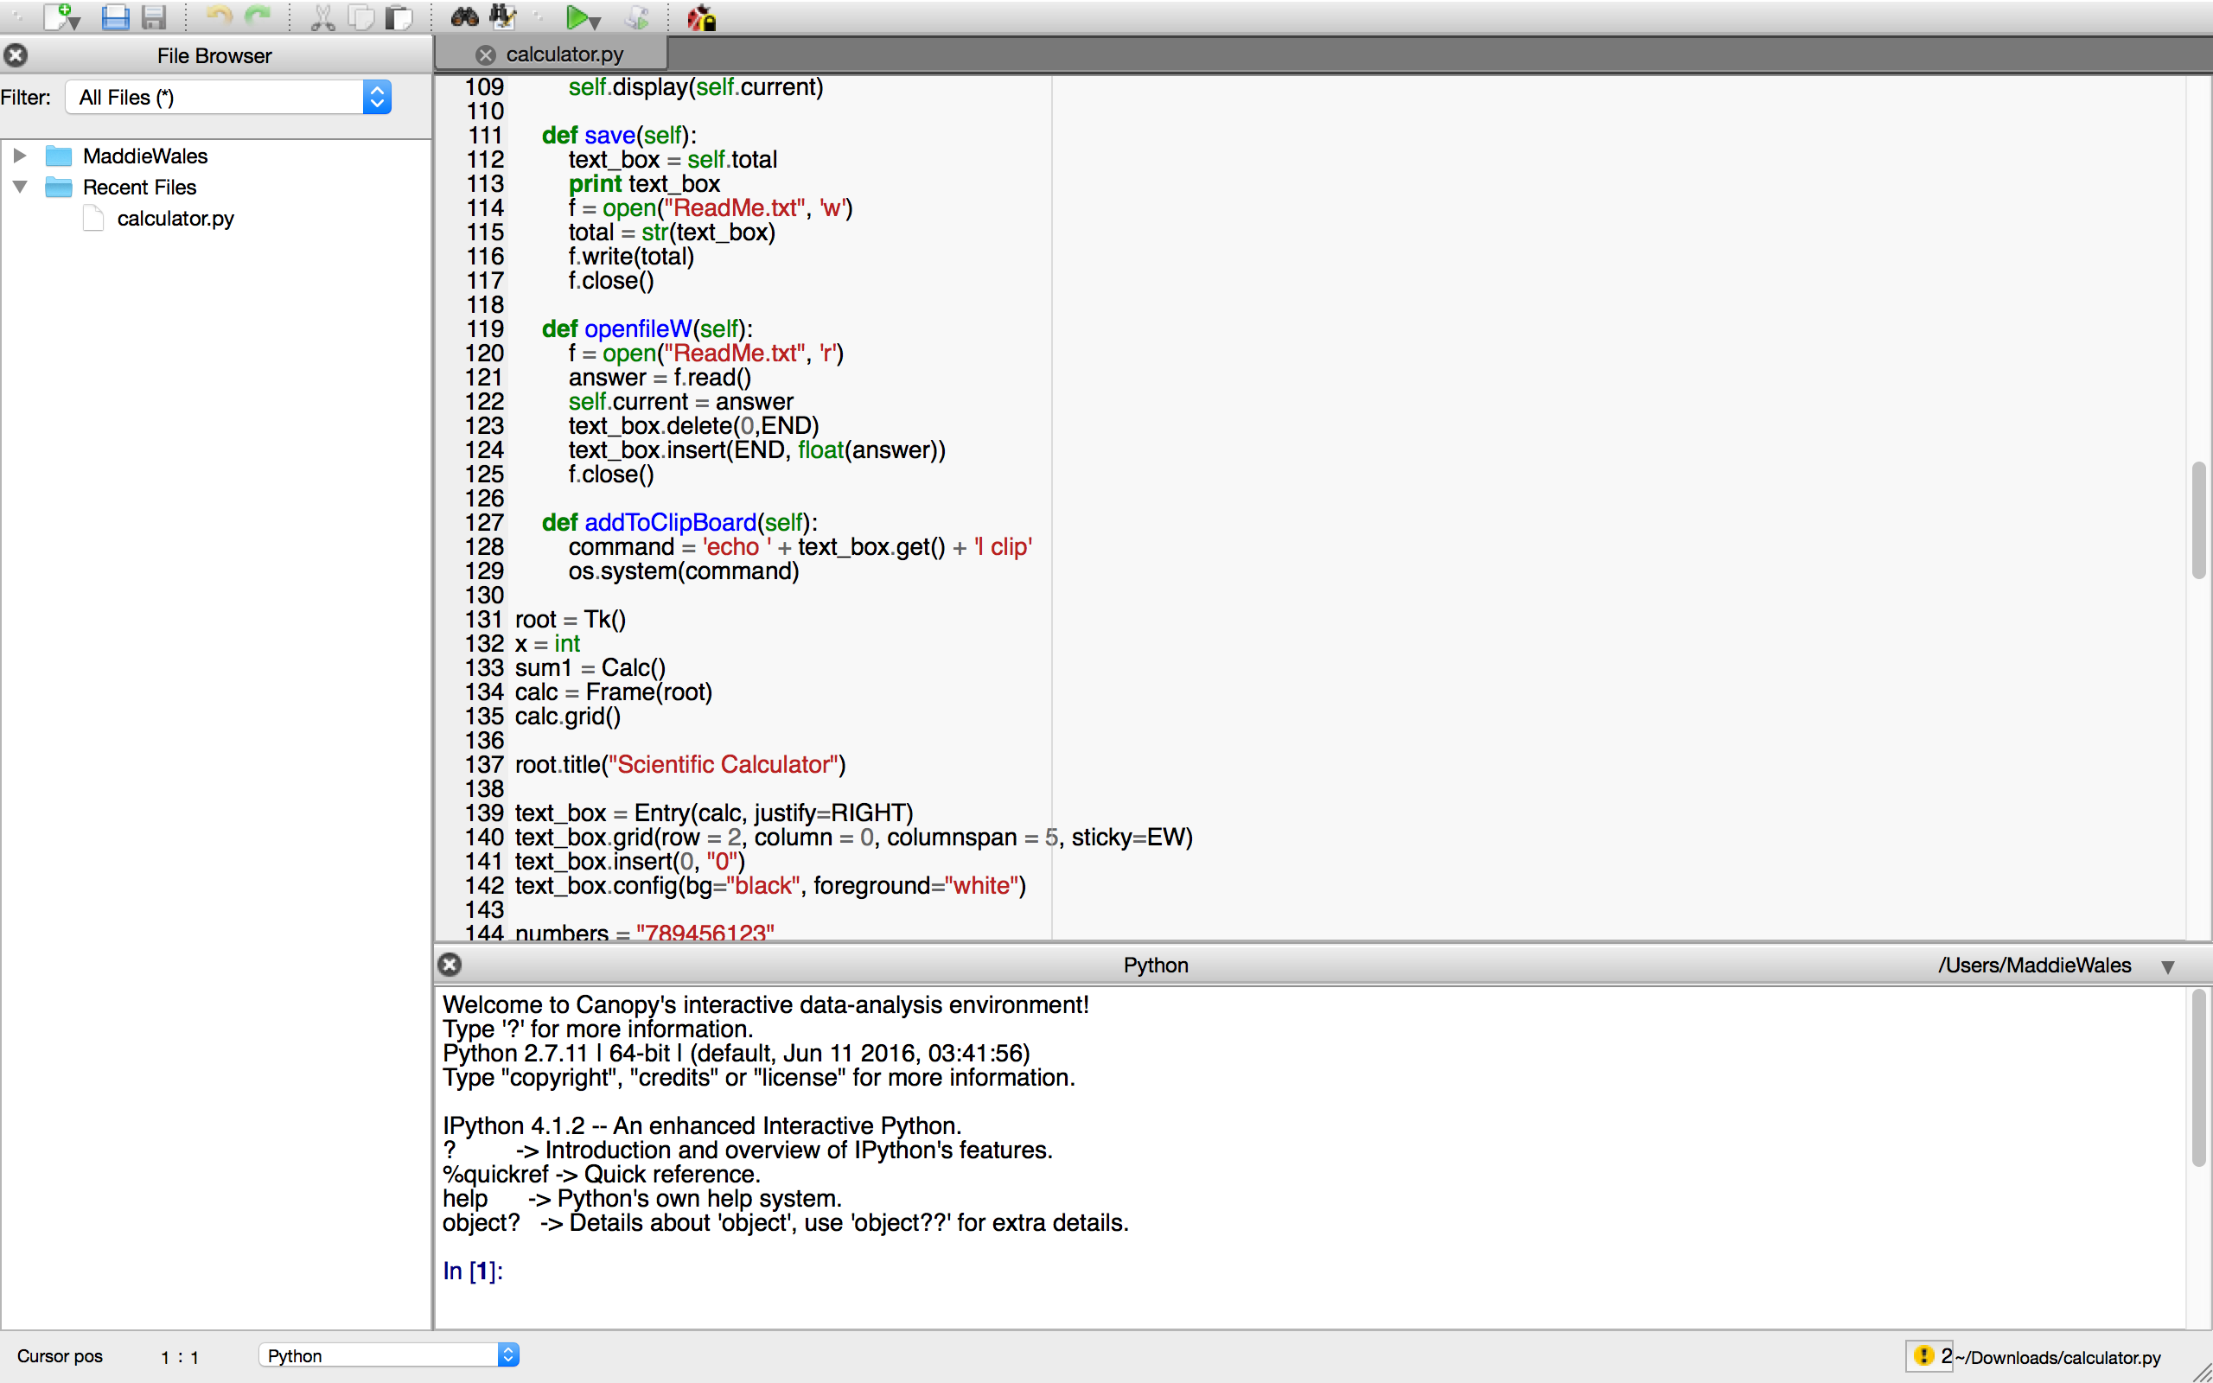Click line 131 'root = Tk()'
The height and width of the screenshot is (1383, 2213).
pos(571,619)
